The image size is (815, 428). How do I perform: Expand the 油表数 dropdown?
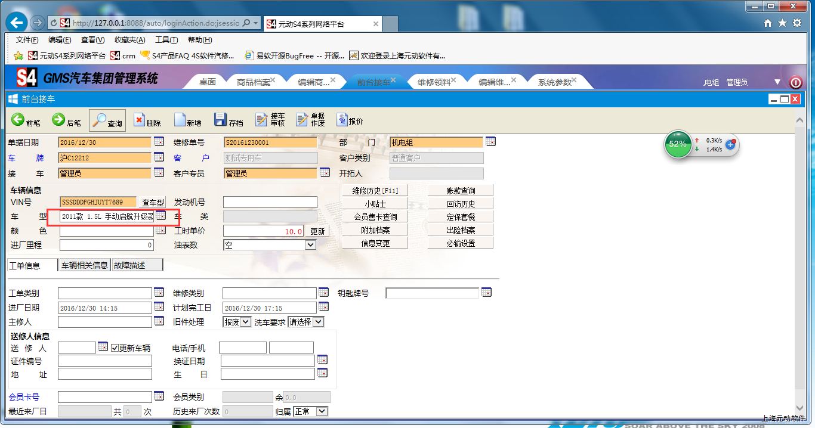(310, 245)
